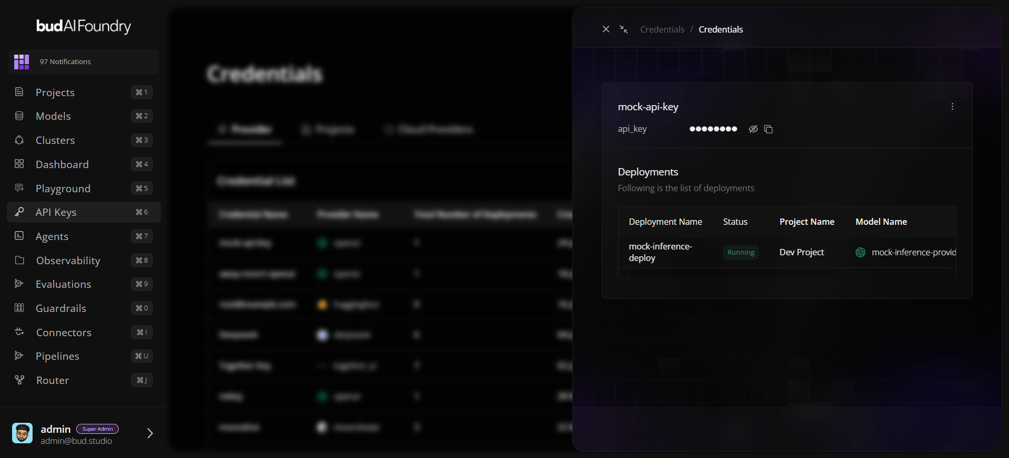This screenshot has width=1009, height=458.
Task: Click the Dev Project cell
Action: tap(801, 253)
